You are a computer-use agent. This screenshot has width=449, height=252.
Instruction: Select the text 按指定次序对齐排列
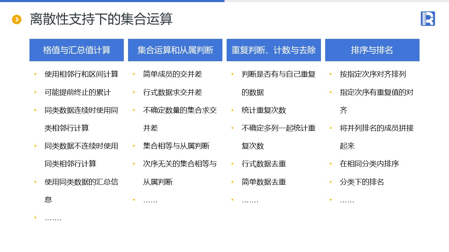pyautogui.click(x=373, y=74)
